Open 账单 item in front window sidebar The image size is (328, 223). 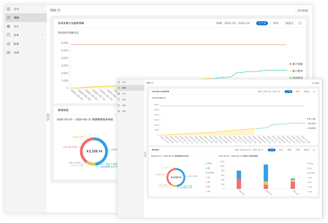[131, 100]
